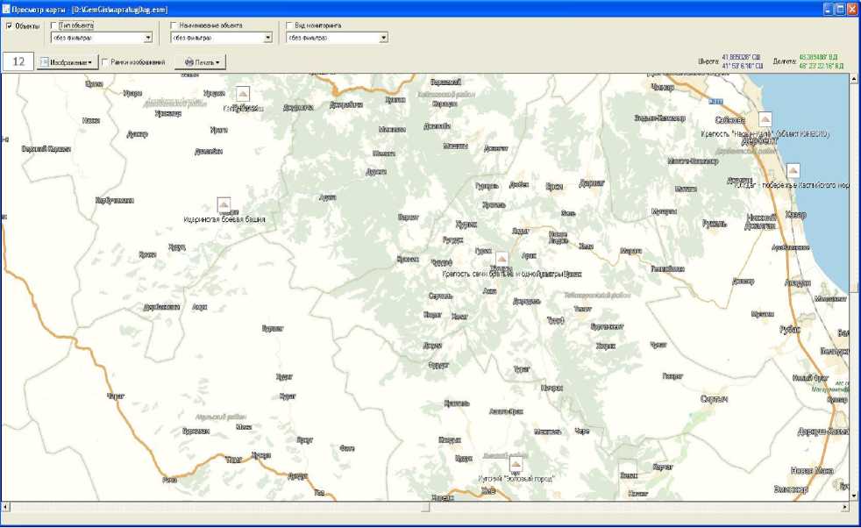
Task: Click the vertical scrollbar up arrow
Action: click(x=854, y=80)
